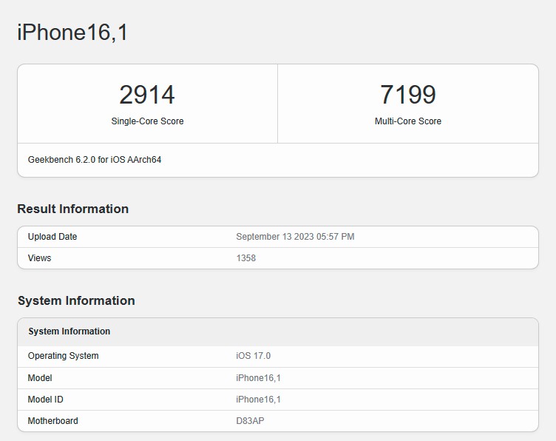The height and width of the screenshot is (441, 556).
Task: Click the Geekbench 6.2.0 for iOS AArch64 text
Action: [x=95, y=160]
